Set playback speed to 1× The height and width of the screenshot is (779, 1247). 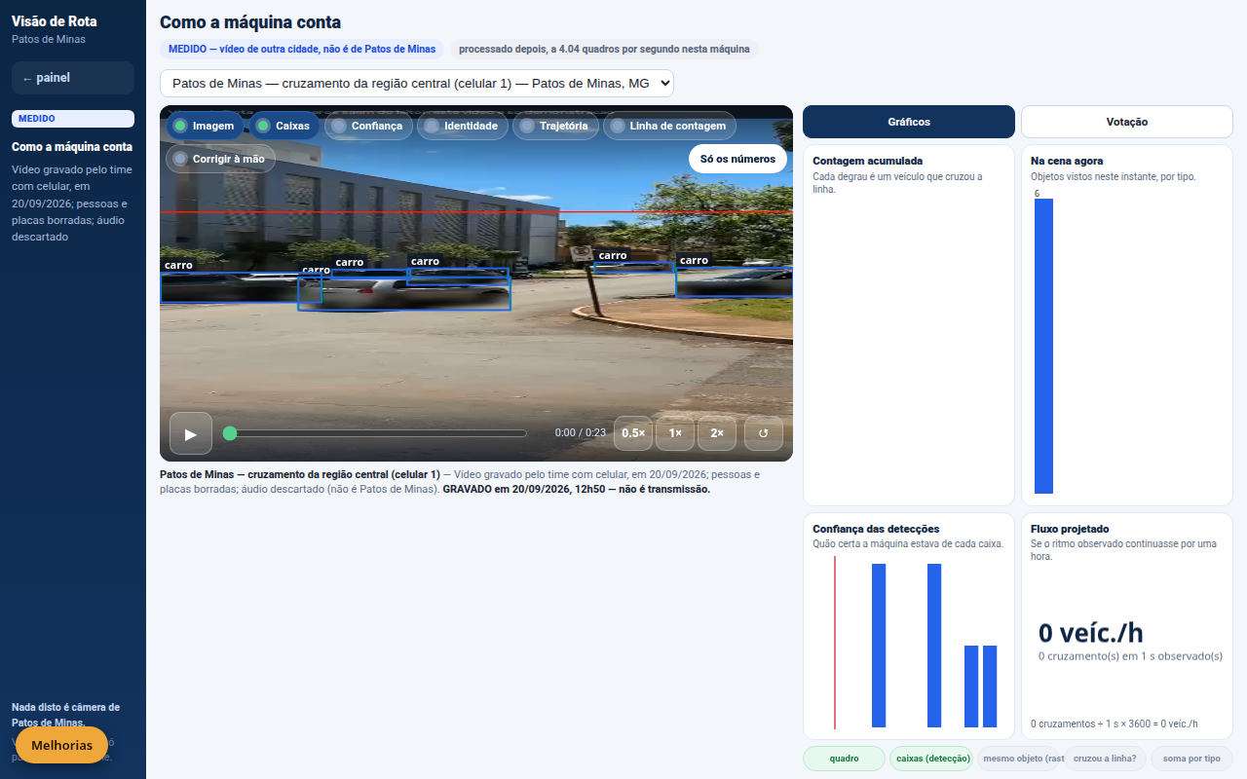point(675,433)
